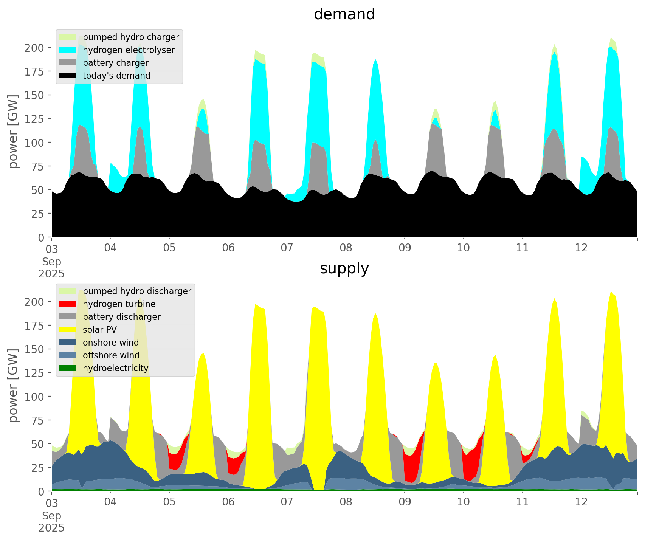Click the pumped hydro charger legend swatch
This screenshot has width=645, height=541.
pos(68,37)
